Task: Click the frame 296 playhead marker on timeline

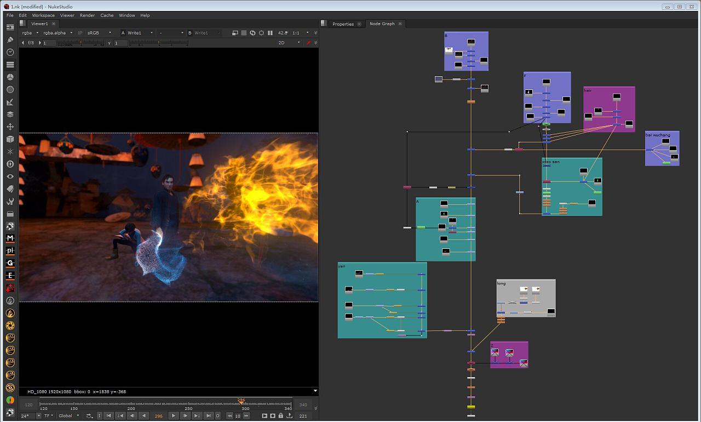Action: [241, 401]
